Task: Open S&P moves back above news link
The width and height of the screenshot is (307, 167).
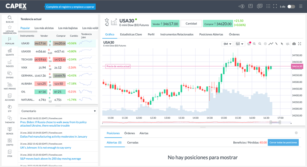Action: (50, 159)
